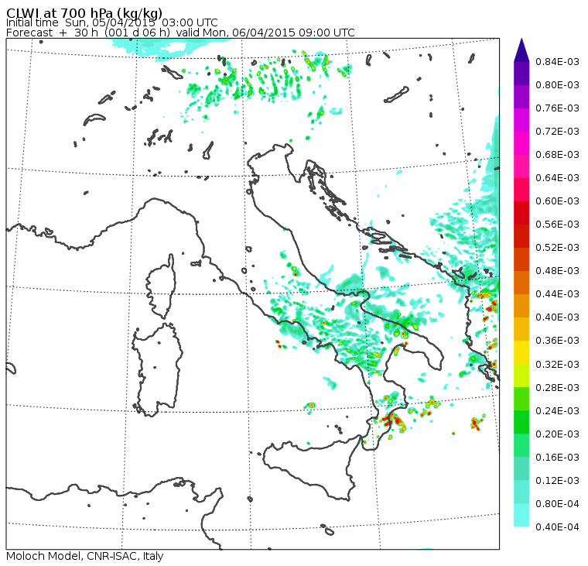This screenshot has width=588, height=566.
Task: Click the 0.20E-03 colorbar label
Action: 557,434
